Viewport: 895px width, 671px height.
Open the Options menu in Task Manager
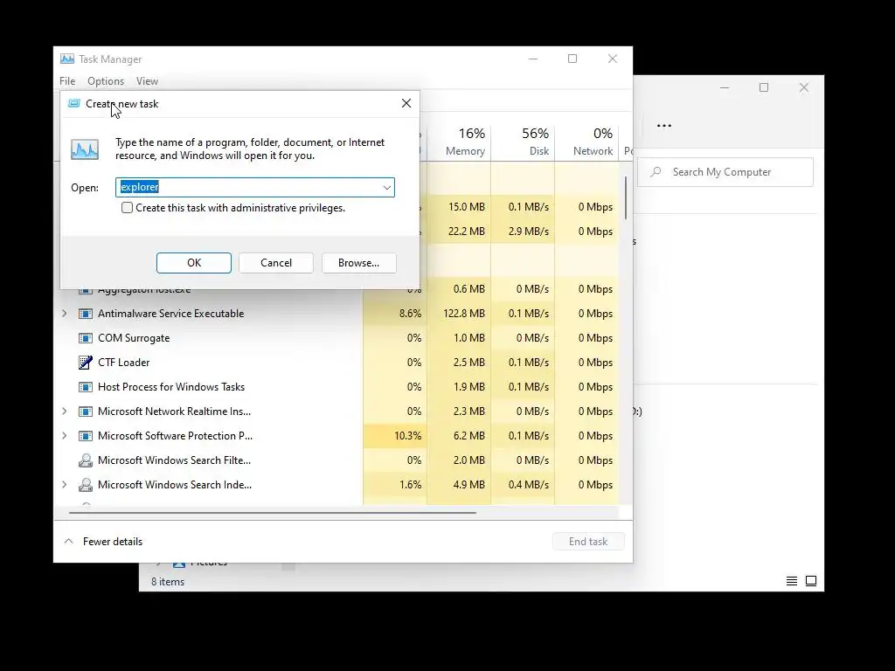point(106,81)
